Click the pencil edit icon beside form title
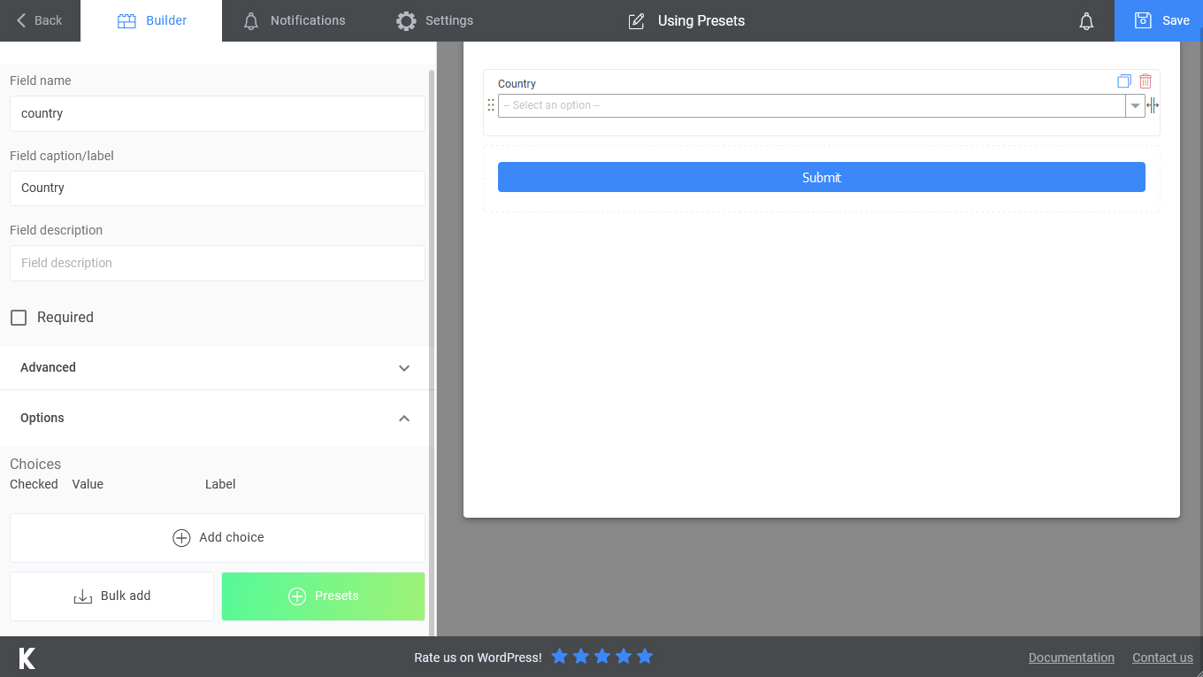Image resolution: width=1203 pixels, height=677 pixels. click(x=636, y=21)
